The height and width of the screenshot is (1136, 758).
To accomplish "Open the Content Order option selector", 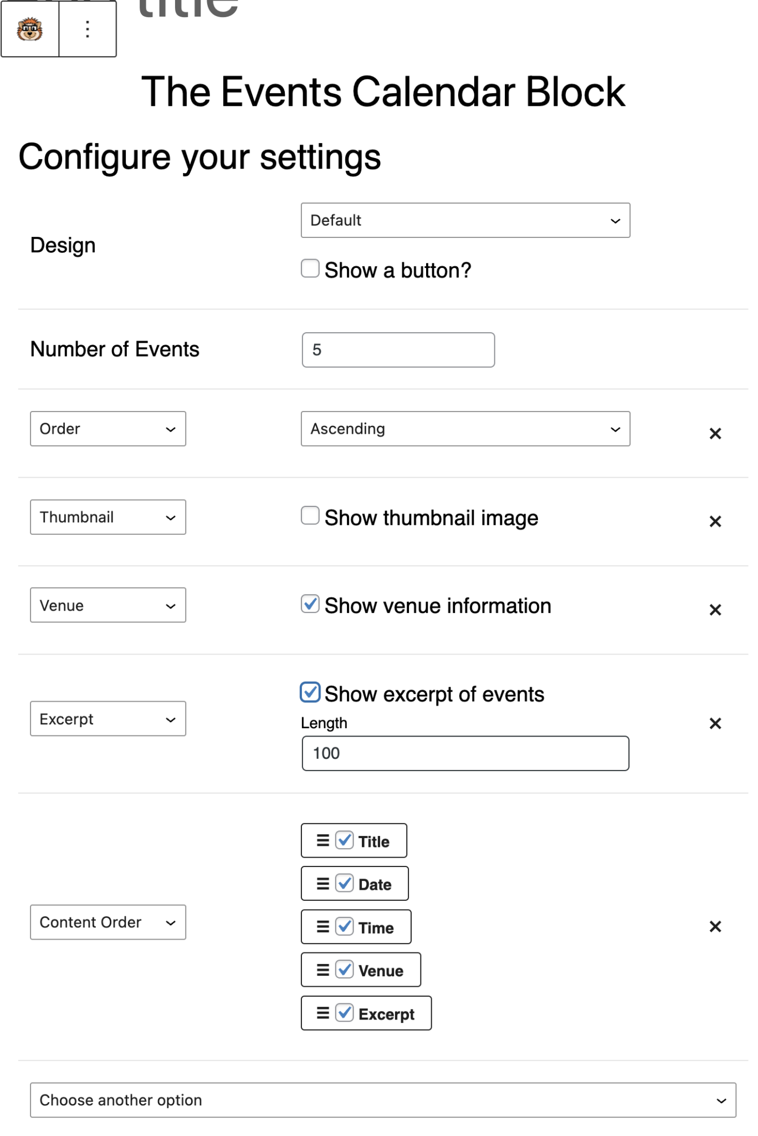I will pyautogui.click(x=107, y=922).
